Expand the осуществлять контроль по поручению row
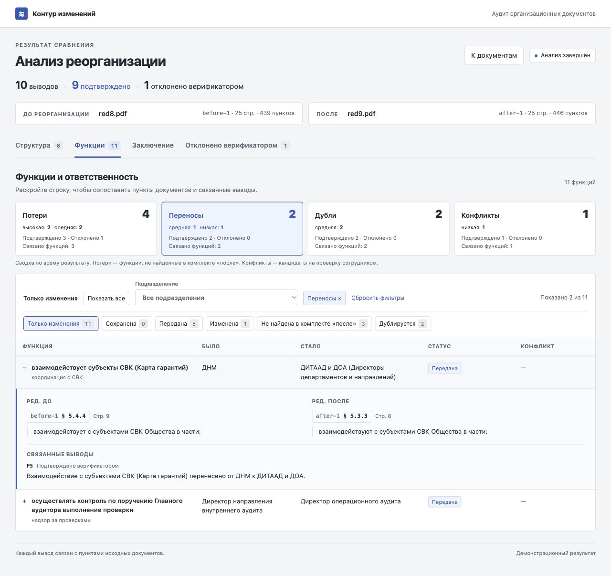Viewport: 611px width, 576px height. (24, 501)
